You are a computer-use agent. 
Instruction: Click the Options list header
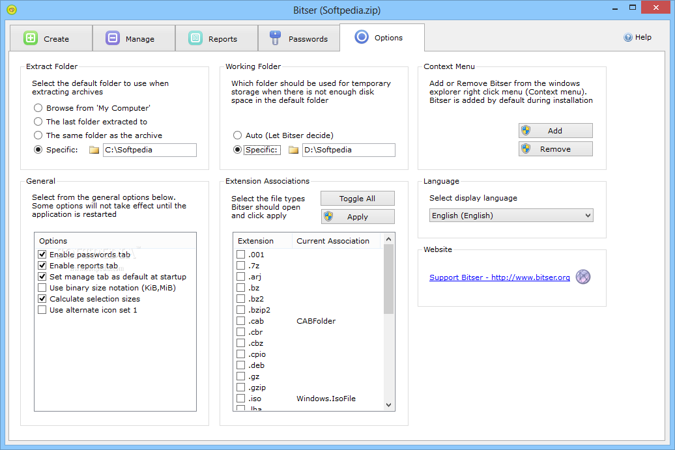tap(115, 241)
